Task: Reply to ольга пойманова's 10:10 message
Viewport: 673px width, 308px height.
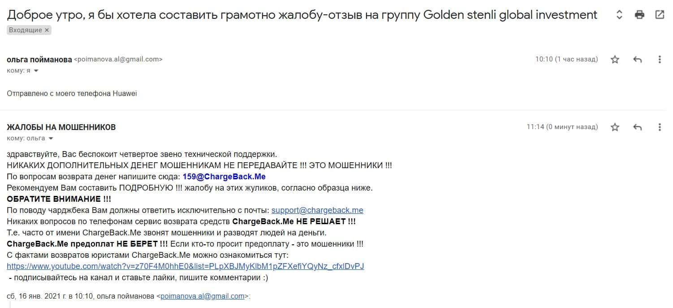Action: 638,60
